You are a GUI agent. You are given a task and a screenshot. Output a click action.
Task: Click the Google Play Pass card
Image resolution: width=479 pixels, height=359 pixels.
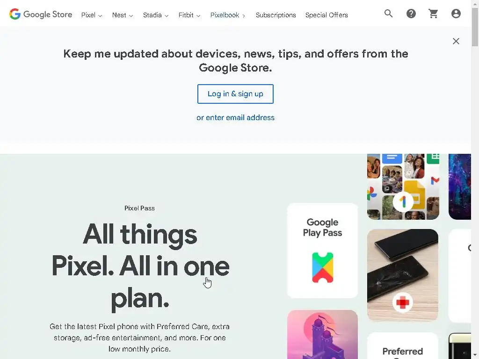322,251
